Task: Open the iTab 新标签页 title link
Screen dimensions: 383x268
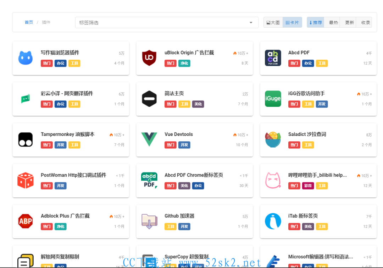Action: click(303, 216)
